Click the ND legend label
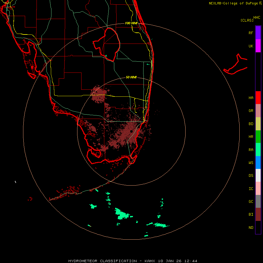The height and width of the screenshot is (263, 263). coord(251,228)
